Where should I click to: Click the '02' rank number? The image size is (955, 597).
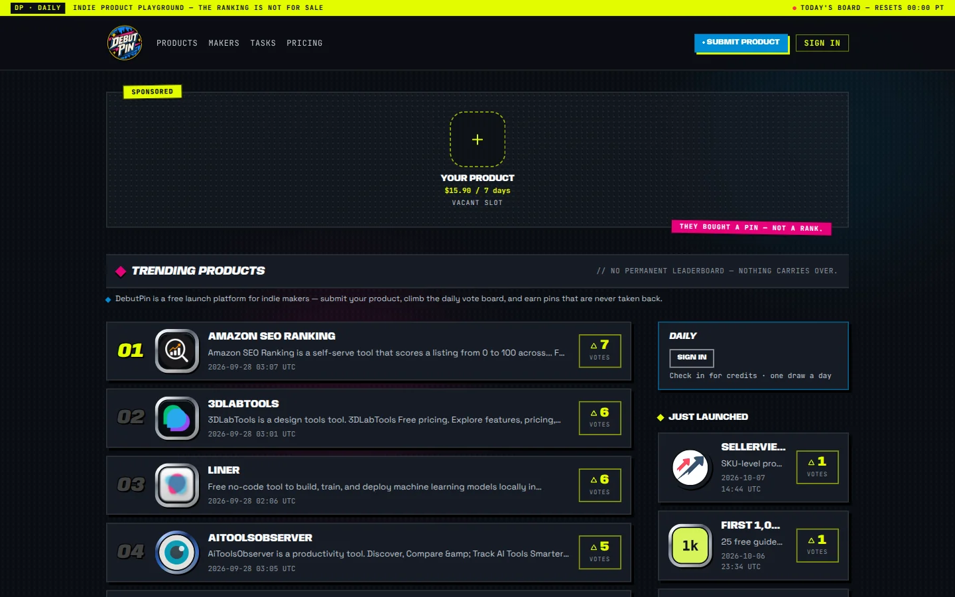(x=131, y=417)
